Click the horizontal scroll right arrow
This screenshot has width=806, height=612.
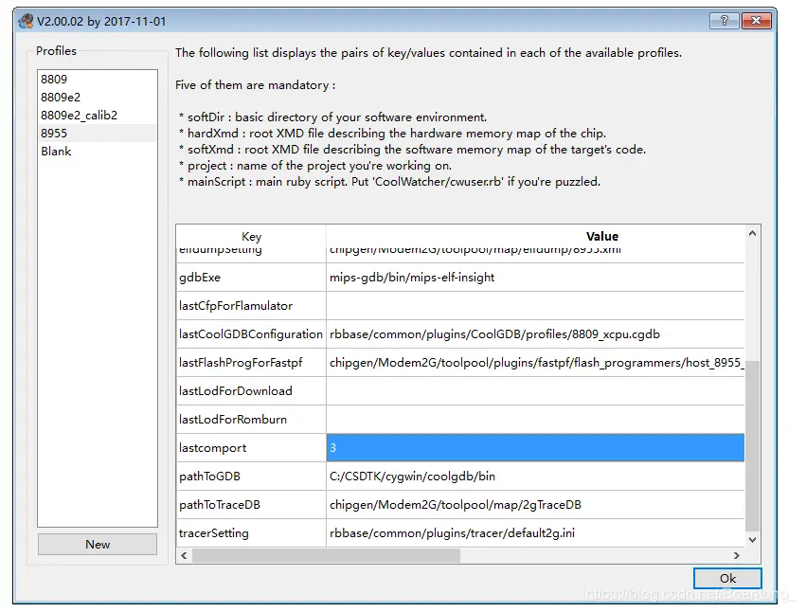[x=737, y=555]
